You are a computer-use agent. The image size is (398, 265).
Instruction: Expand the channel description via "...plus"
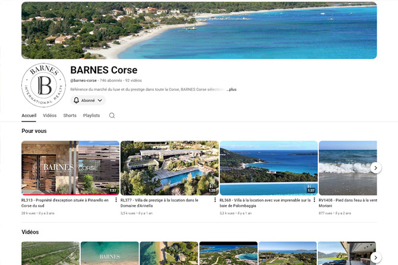click(x=232, y=90)
